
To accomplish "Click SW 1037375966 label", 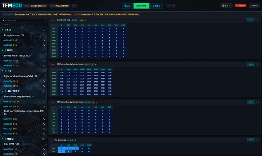I will tap(60, 6).
